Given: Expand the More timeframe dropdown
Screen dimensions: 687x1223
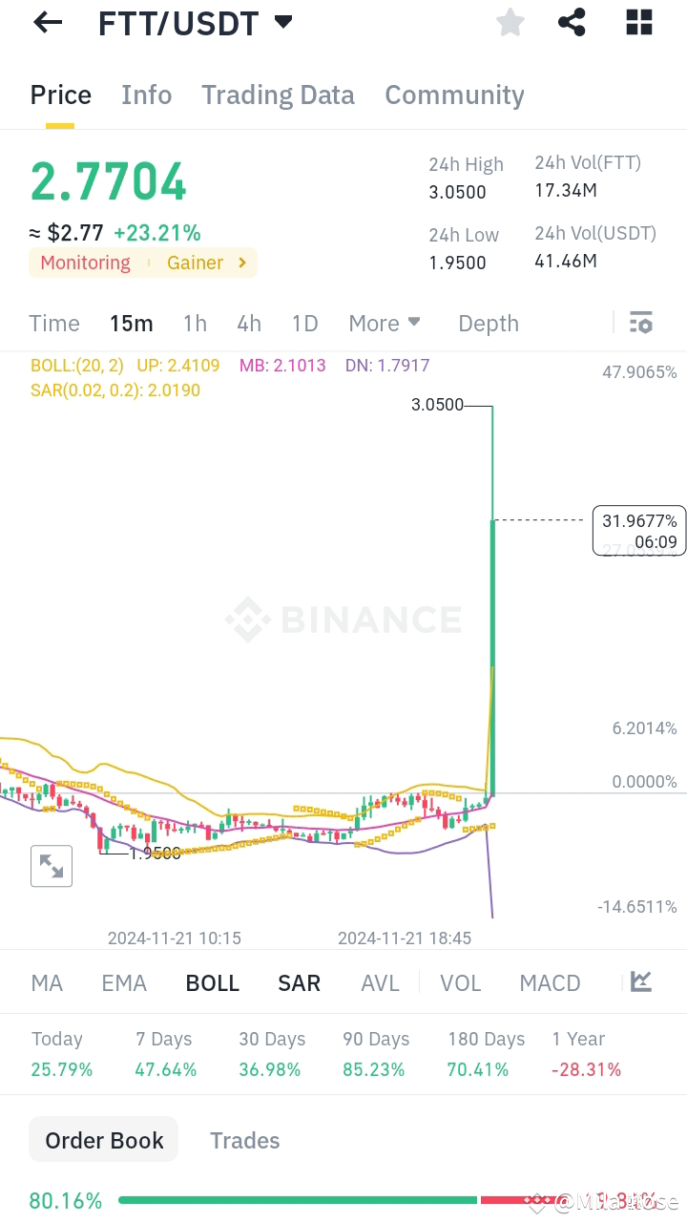Looking at the screenshot, I should point(385,323).
